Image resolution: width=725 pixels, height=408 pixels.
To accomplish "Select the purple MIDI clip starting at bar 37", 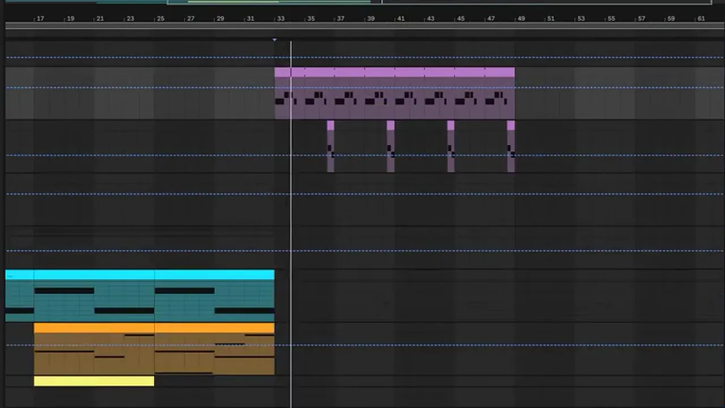I will pos(349,93).
